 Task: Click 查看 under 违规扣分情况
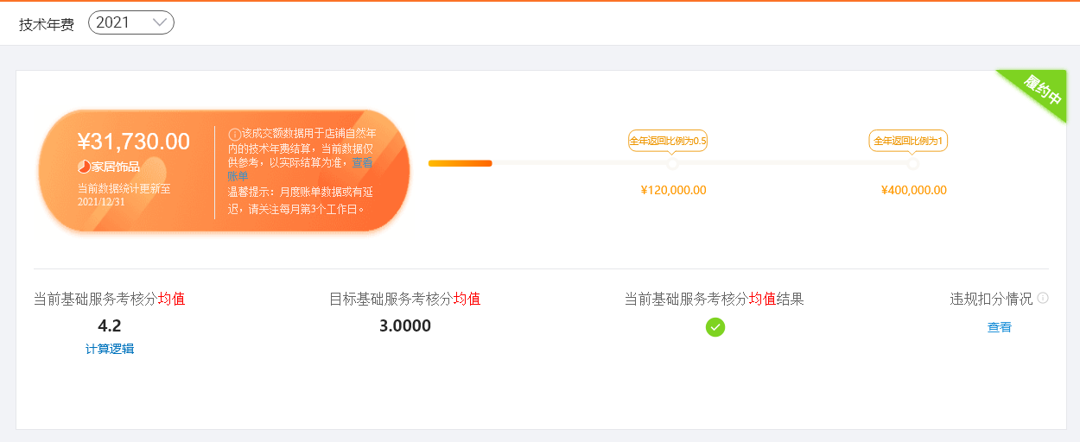pos(1000,327)
